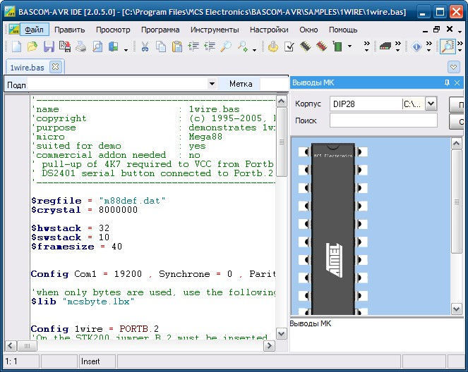Open the Инструменты menu
Screen dimensions: 468x372
point(215,30)
